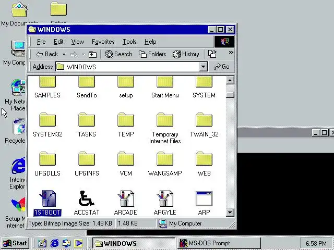
Task: Click Show Desktop Quick Launch icon
Action: click(42, 243)
